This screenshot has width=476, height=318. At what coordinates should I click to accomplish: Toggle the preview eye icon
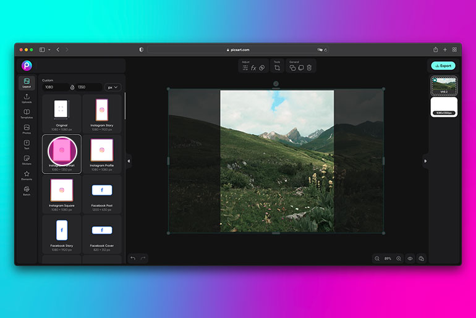tap(410, 259)
